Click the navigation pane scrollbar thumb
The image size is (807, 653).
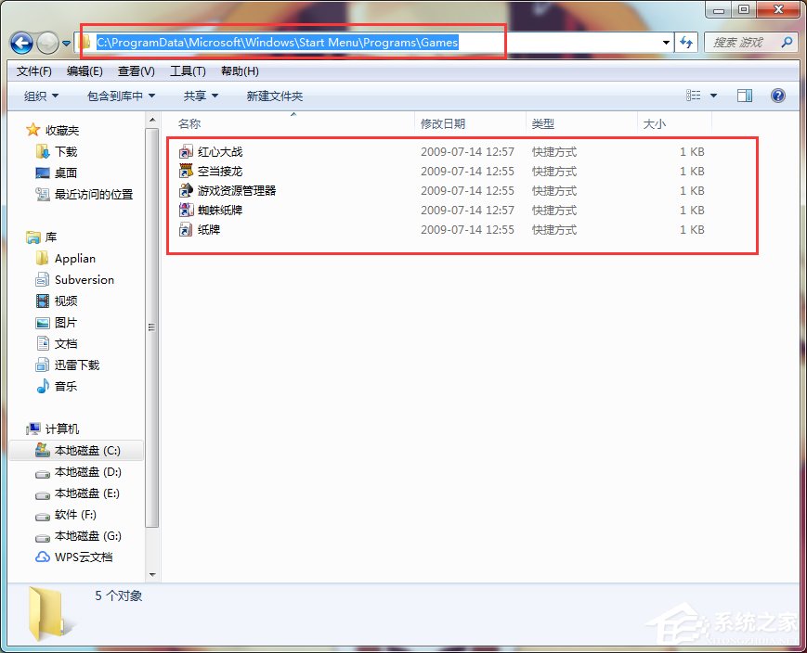[152, 327]
